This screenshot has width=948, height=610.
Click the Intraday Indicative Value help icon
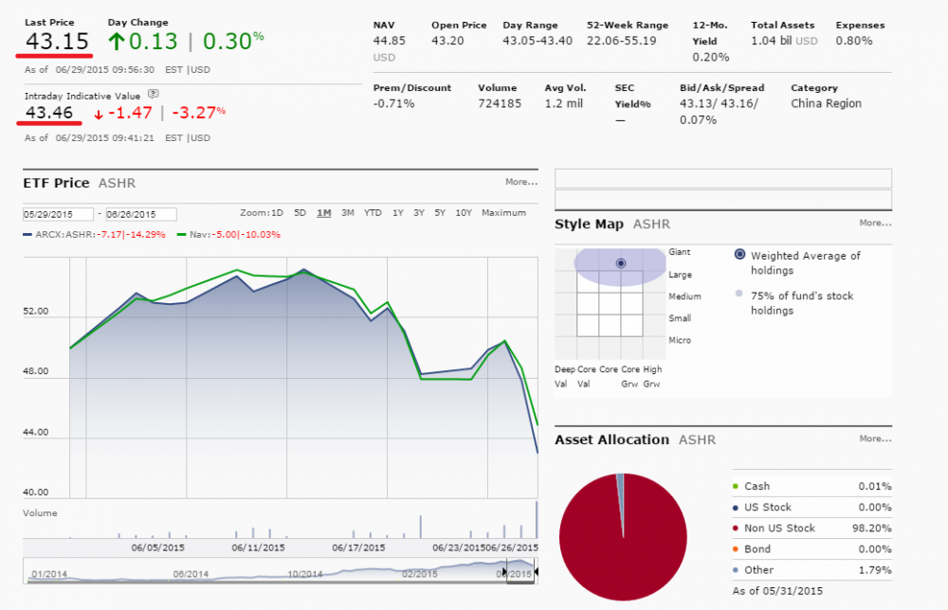click(x=154, y=94)
